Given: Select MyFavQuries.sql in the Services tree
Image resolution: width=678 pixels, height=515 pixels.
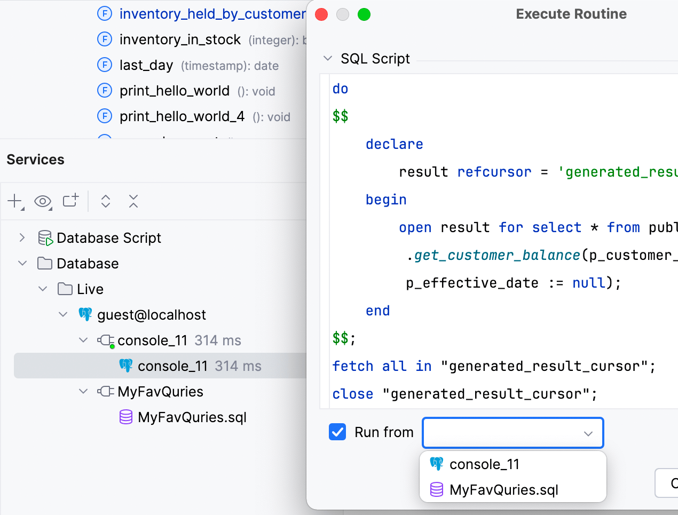Looking at the screenshot, I should click(192, 417).
